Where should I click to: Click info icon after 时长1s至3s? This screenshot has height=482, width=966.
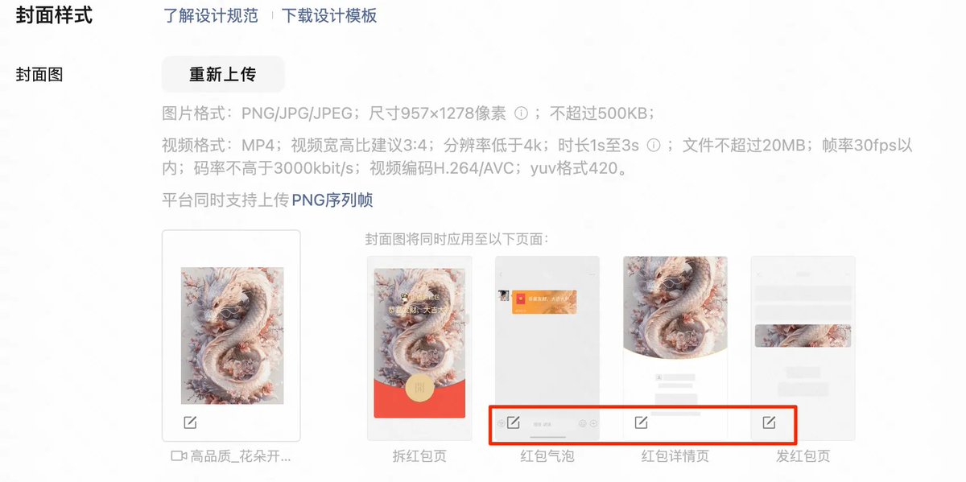tap(654, 146)
